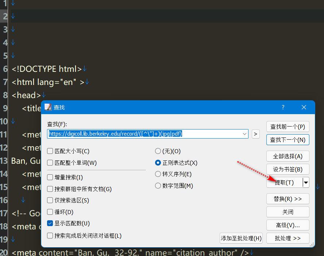Choose the (无)(O) radio option

click(158, 151)
